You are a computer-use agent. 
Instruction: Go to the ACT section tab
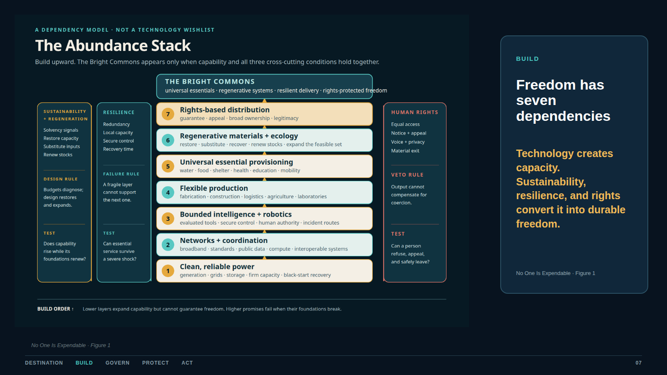(x=187, y=363)
